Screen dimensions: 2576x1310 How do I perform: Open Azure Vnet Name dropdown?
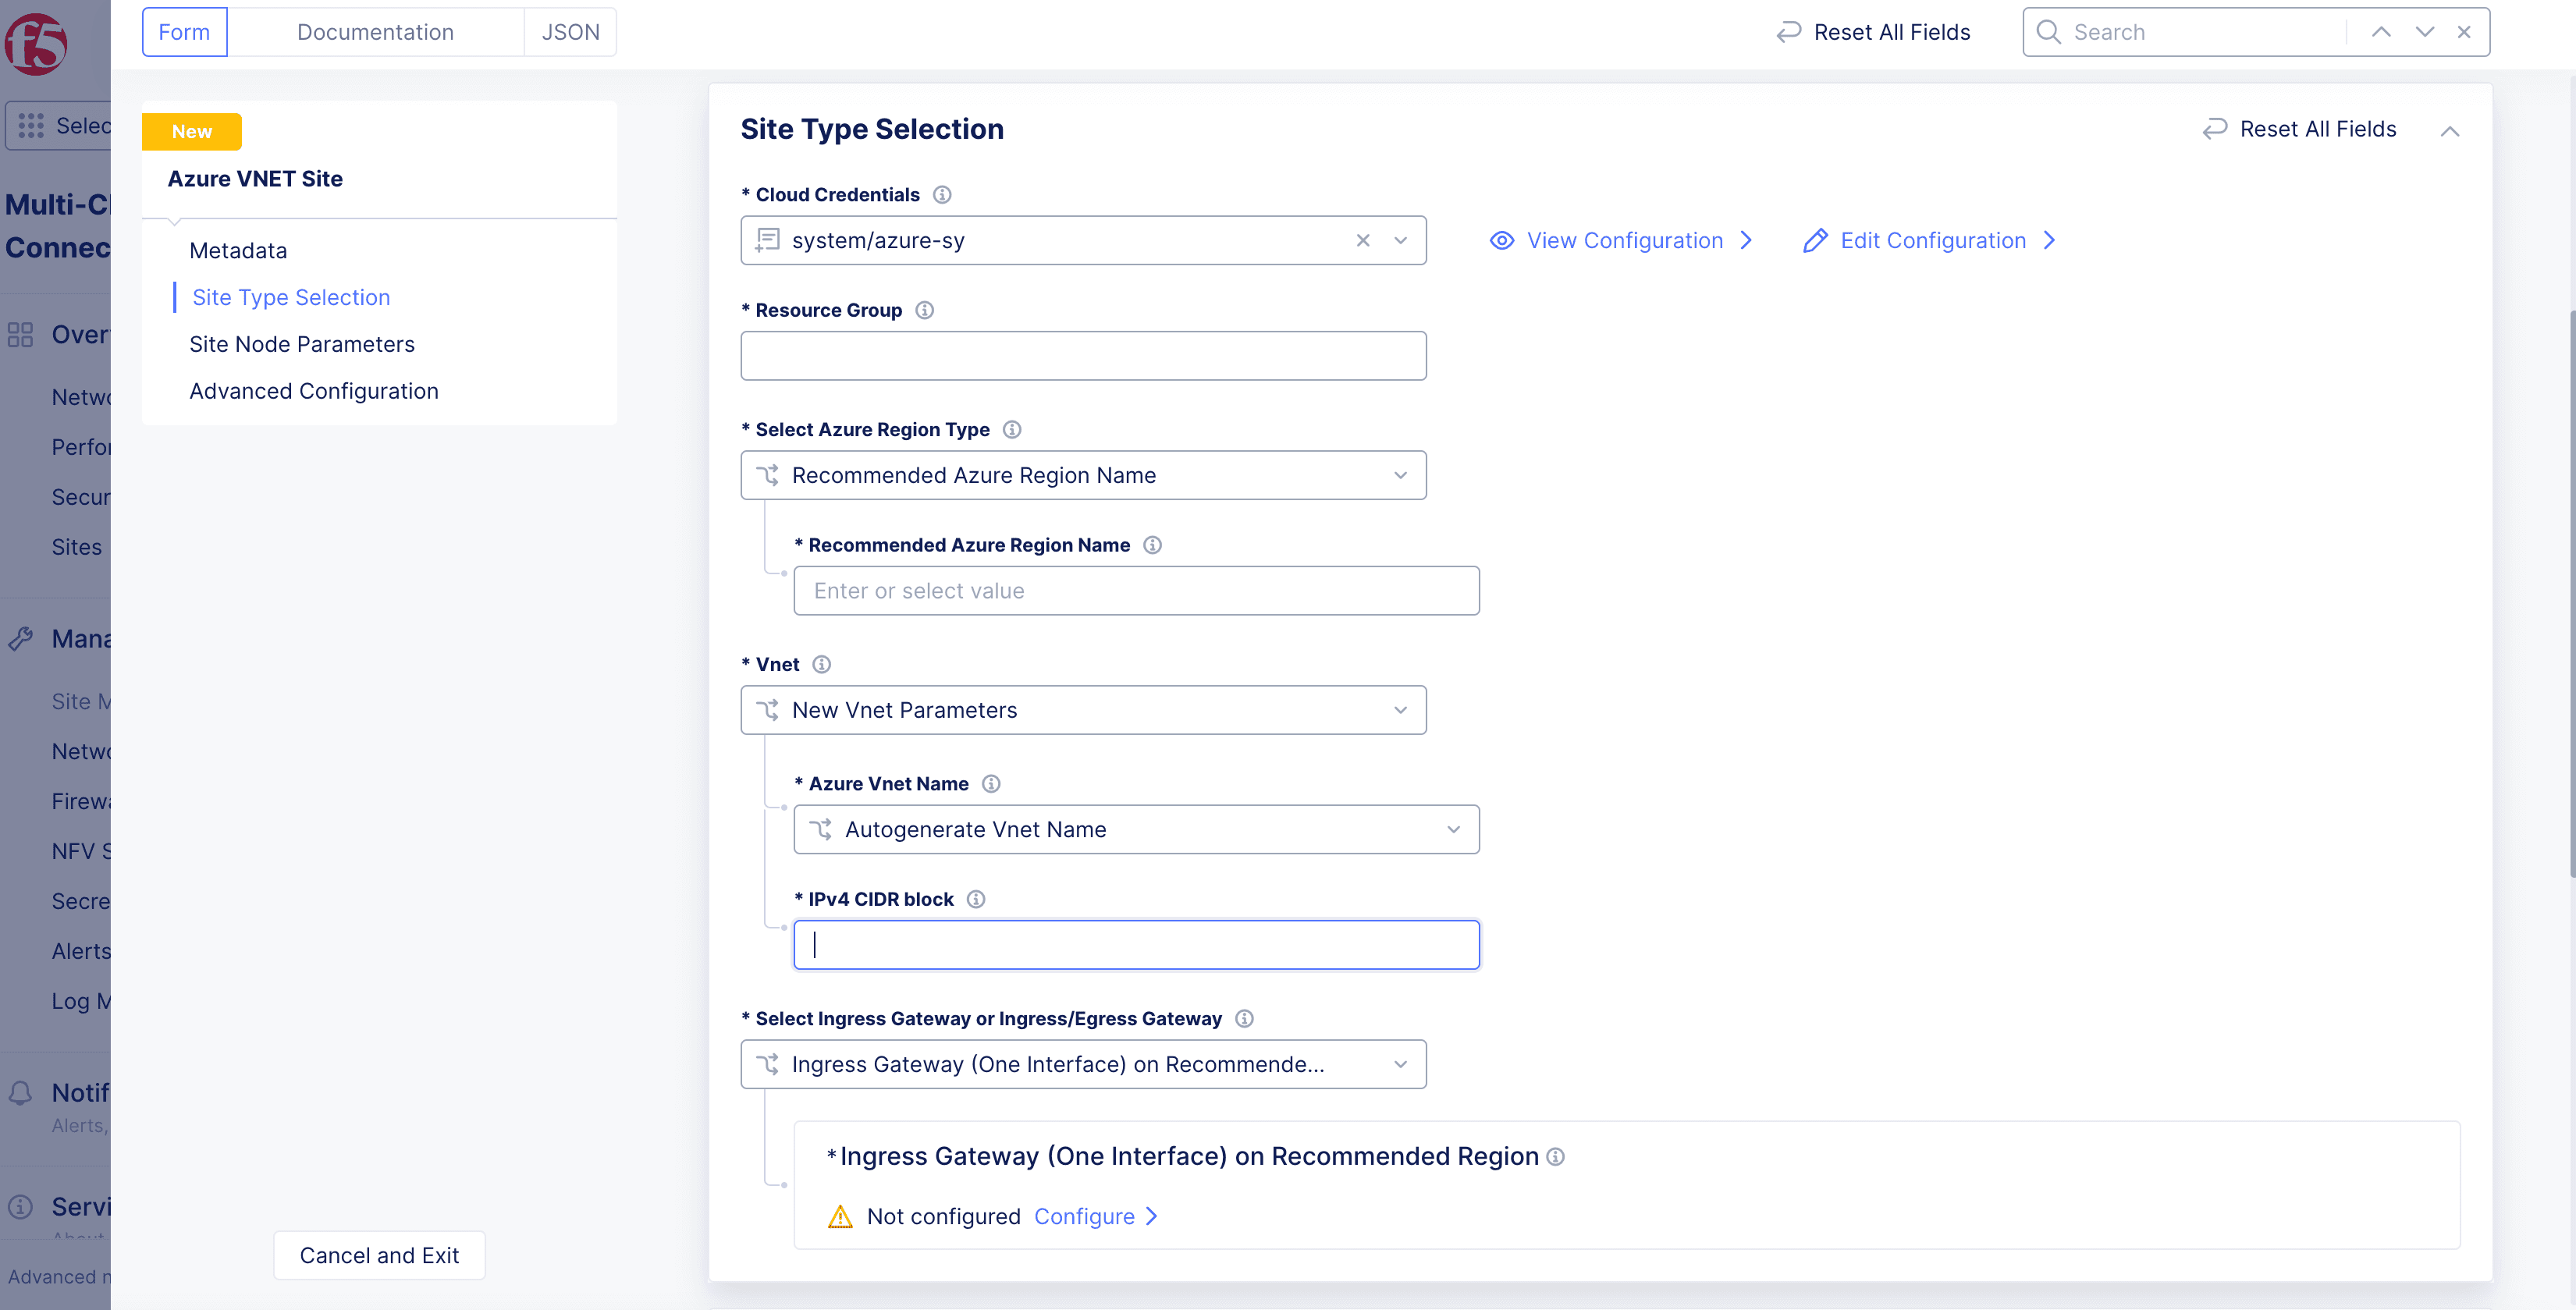(1136, 829)
